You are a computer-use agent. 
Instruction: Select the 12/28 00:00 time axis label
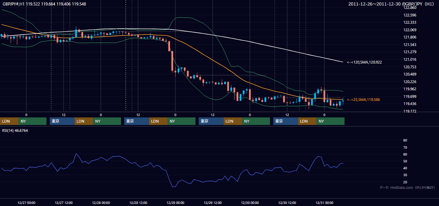(101, 203)
